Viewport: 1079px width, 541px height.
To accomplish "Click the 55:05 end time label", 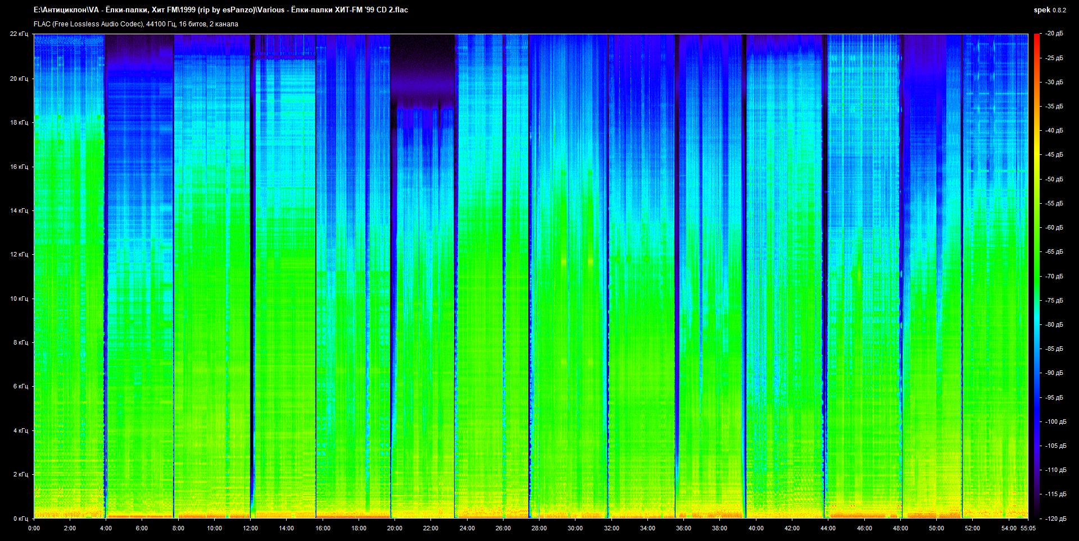I will (1028, 528).
